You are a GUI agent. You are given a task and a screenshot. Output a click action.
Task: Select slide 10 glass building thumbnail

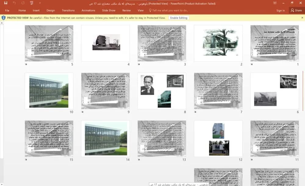tap(49, 91)
